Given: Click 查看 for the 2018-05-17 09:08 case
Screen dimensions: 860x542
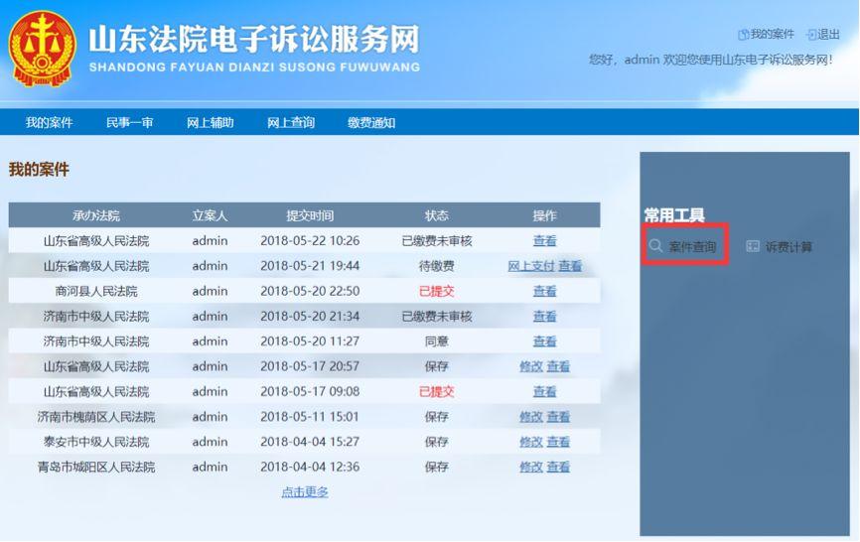Looking at the screenshot, I should click(x=544, y=391).
